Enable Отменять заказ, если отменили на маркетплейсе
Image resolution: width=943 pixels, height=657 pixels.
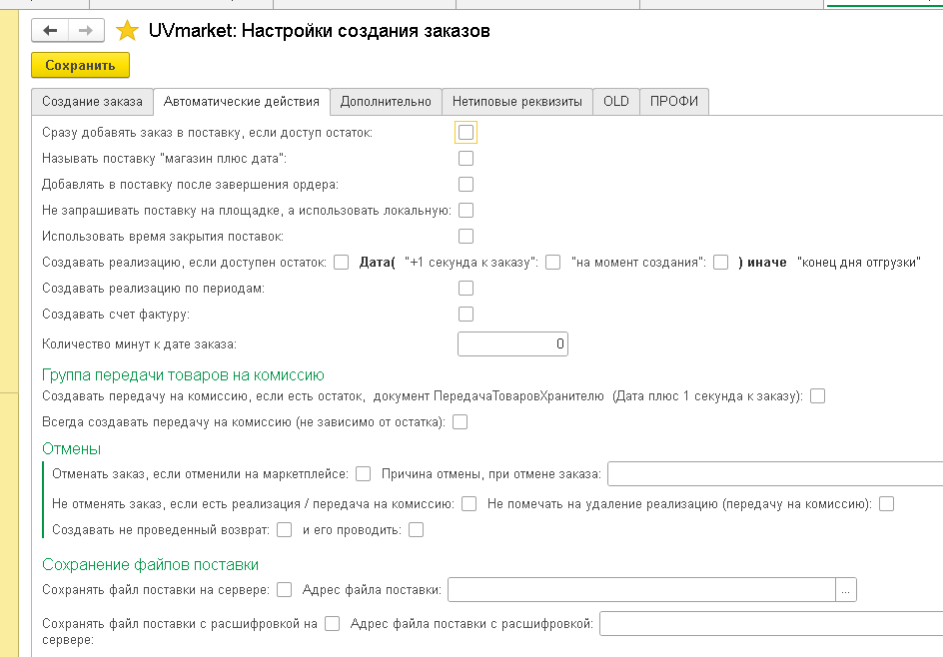[364, 473]
